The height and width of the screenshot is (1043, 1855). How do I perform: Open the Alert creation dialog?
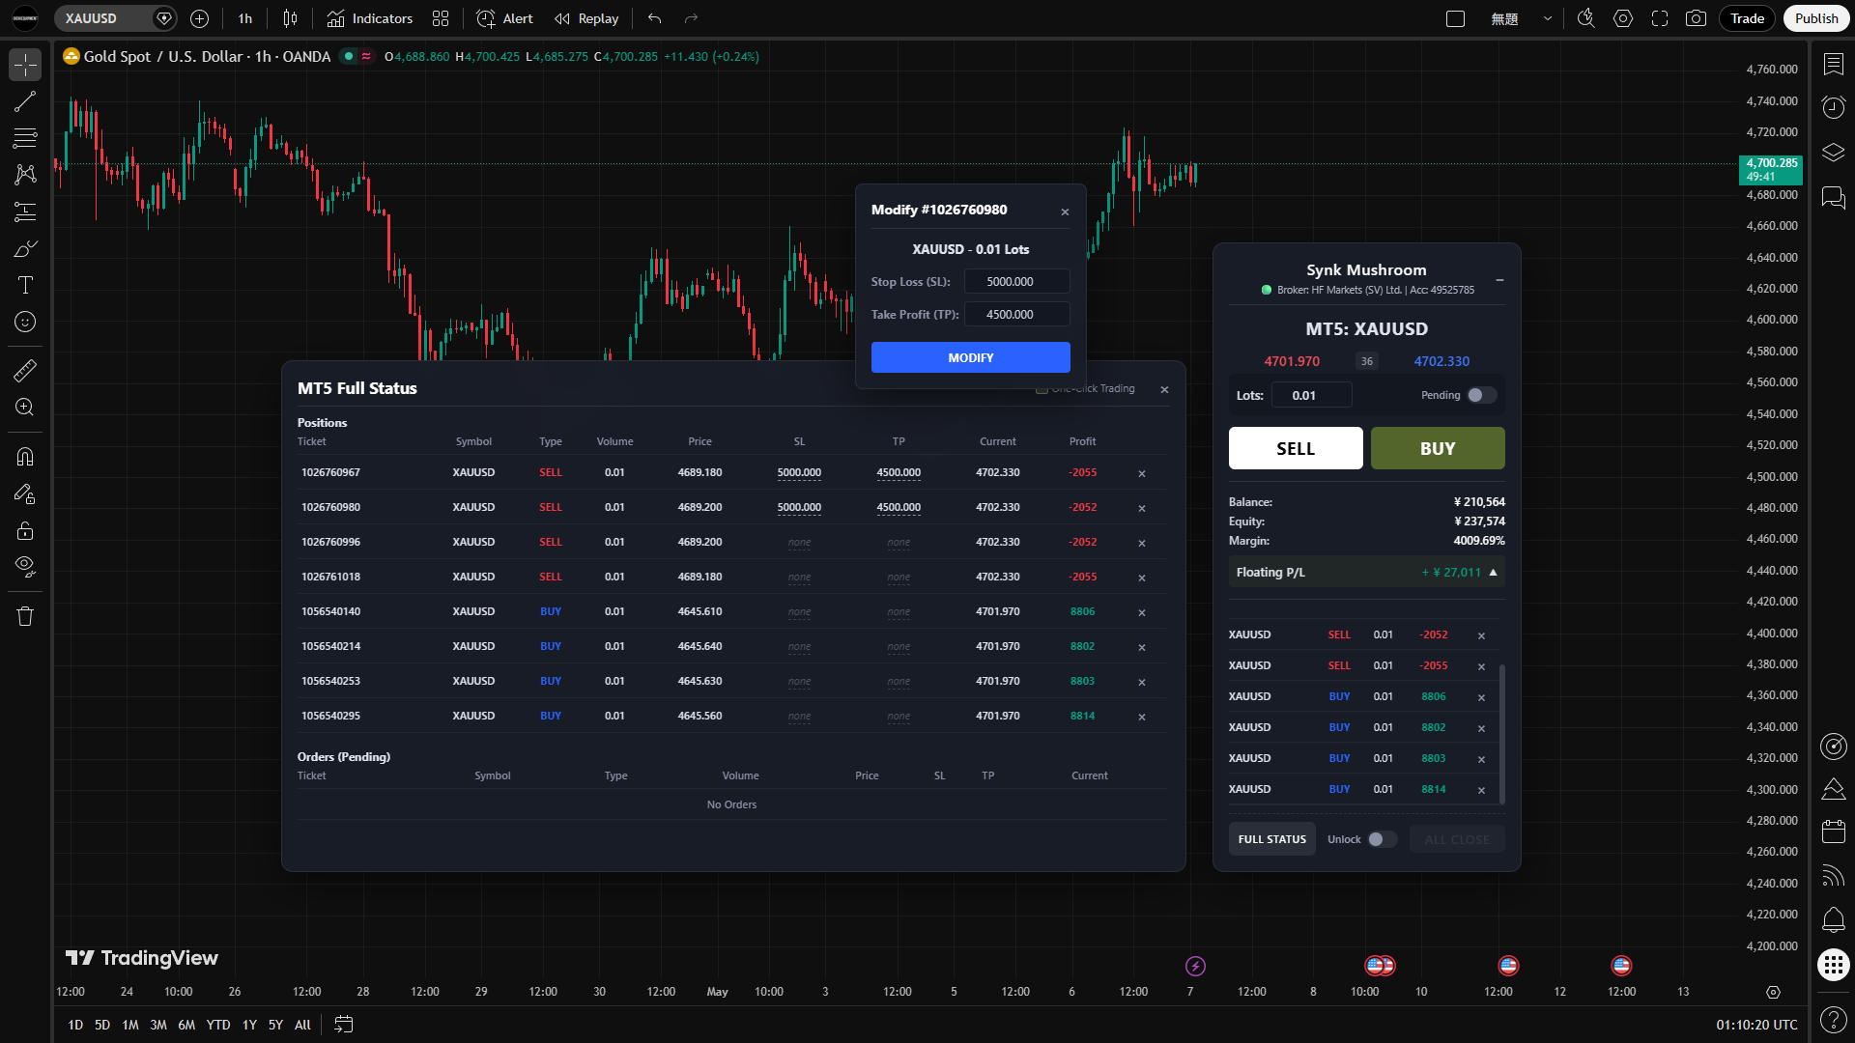point(504,18)
